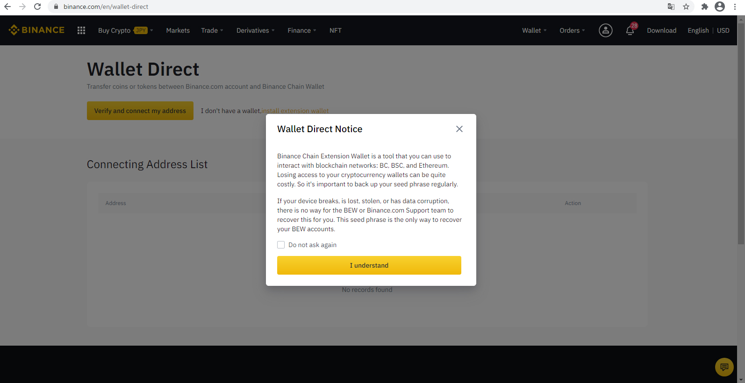
Task: Check the Do not ask again checkbox
Action: pos(281,245)
